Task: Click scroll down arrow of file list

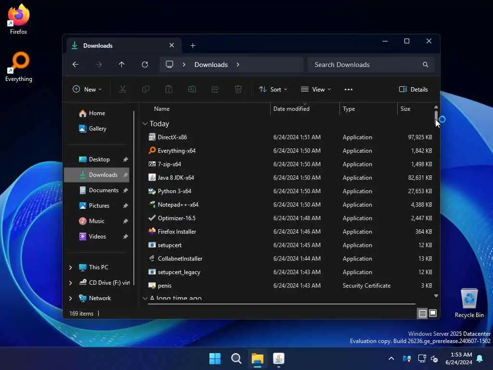Action: coord(436,296)
